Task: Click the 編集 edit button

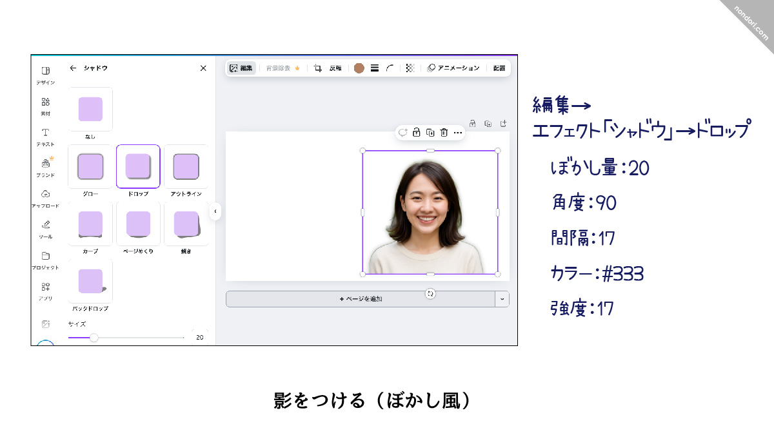Action: [x=241, y=68]
